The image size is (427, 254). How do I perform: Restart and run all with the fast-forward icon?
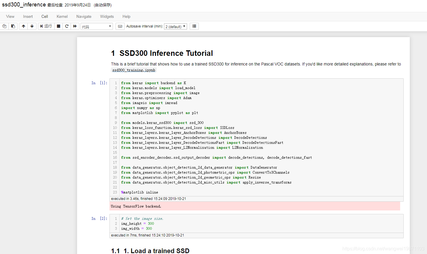(75, 26)
